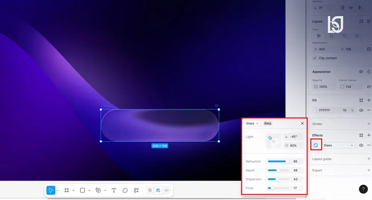The height and width of the screenshot is (200, 372).
Task: Open fill styles library icon
Action: click(x=361, y=100)
